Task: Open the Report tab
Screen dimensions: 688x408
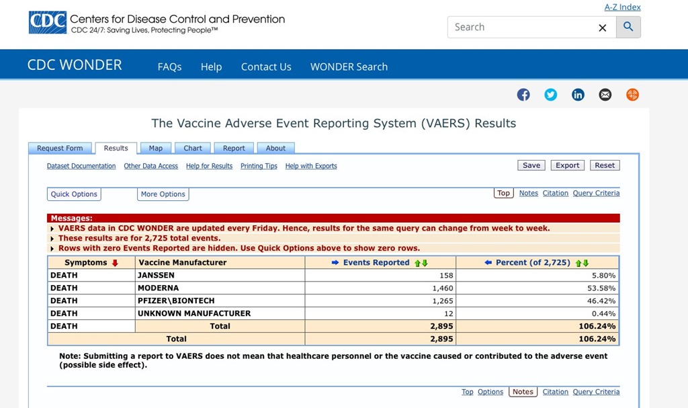Action: tap(234, 148)
